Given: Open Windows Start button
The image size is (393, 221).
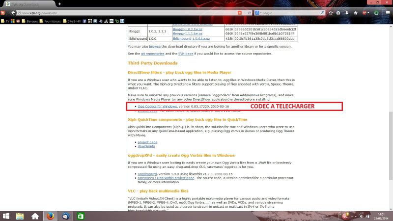Looking at the screenshot, I should pos(6,216).
